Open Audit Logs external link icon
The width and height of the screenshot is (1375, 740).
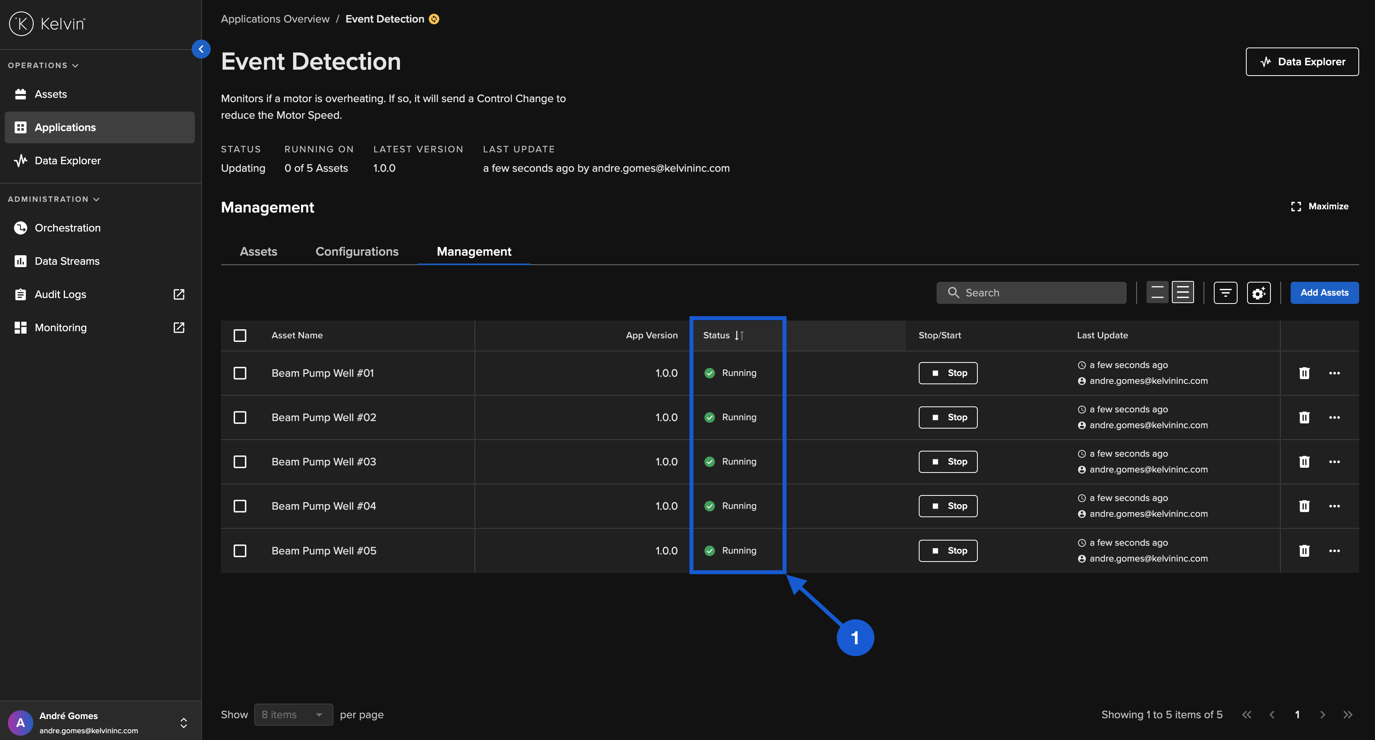pyautogui.click(x=178, y=294)
